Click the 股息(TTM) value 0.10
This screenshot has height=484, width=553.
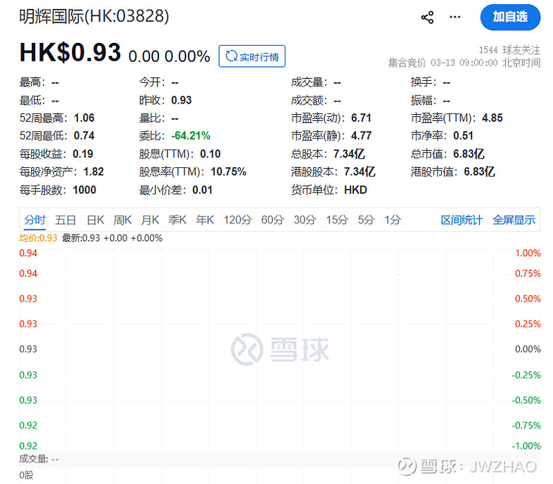click(210, 153)
